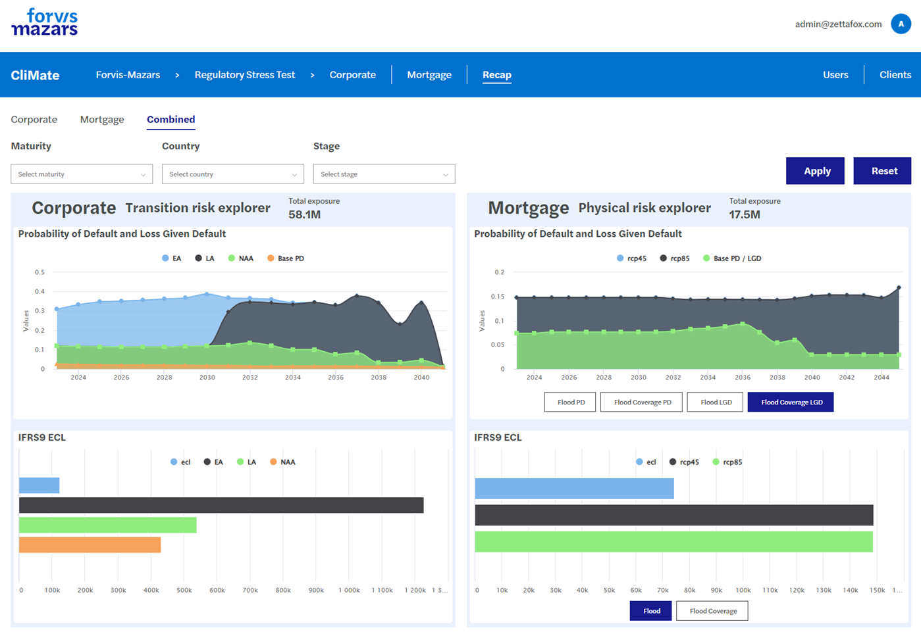
Task: Click the Apply button
Action: [x=815, y=171]
